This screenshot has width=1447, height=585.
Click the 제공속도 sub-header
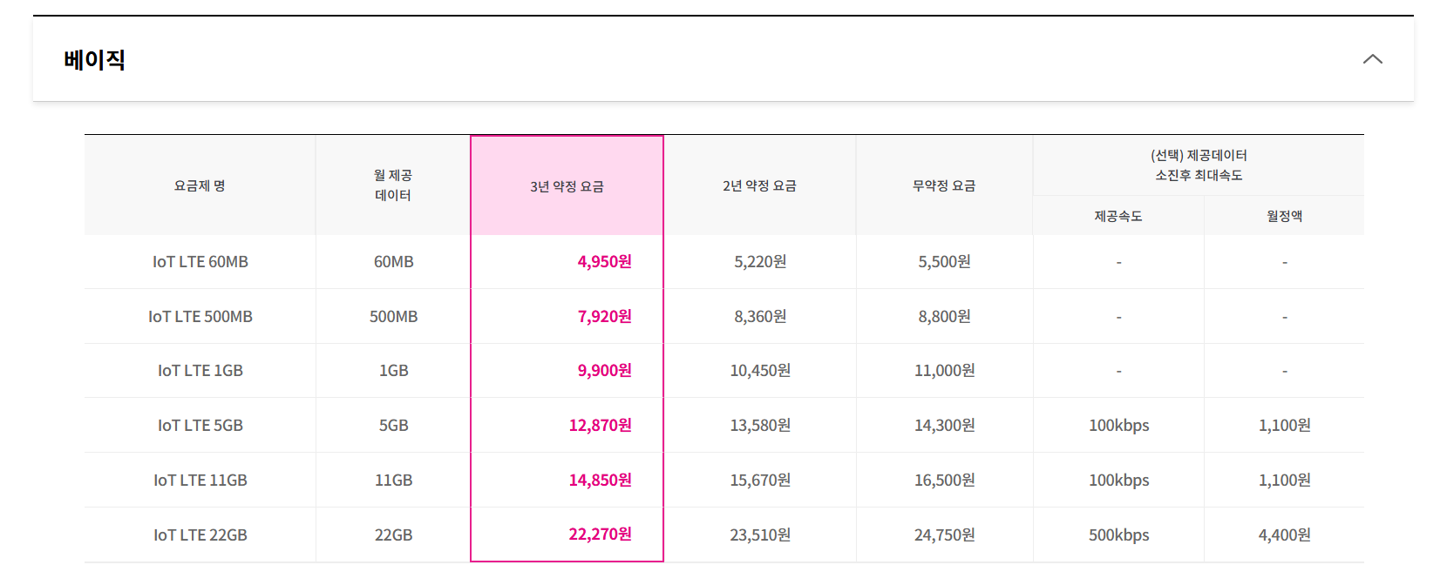click(x=1118, y=216)
